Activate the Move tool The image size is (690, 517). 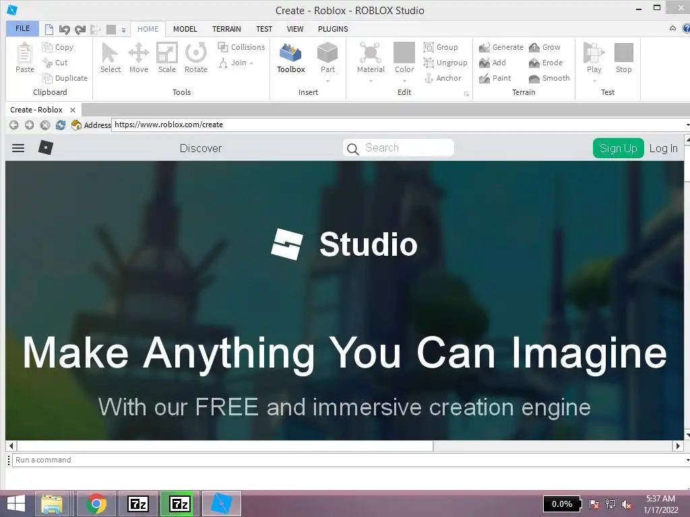(139, 58)
